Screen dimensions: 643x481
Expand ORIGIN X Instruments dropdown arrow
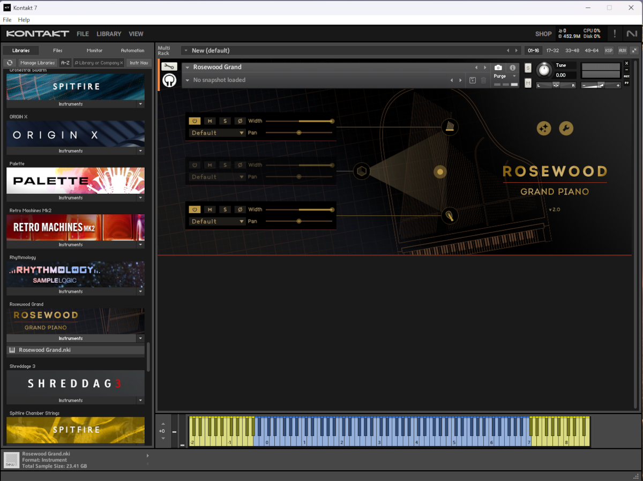pos(140,151)
